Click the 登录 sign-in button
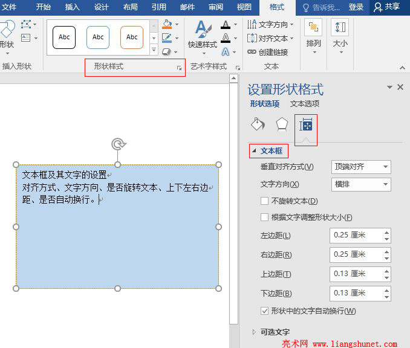Screen dimensions: 410x348 click(x=356, y=7)
